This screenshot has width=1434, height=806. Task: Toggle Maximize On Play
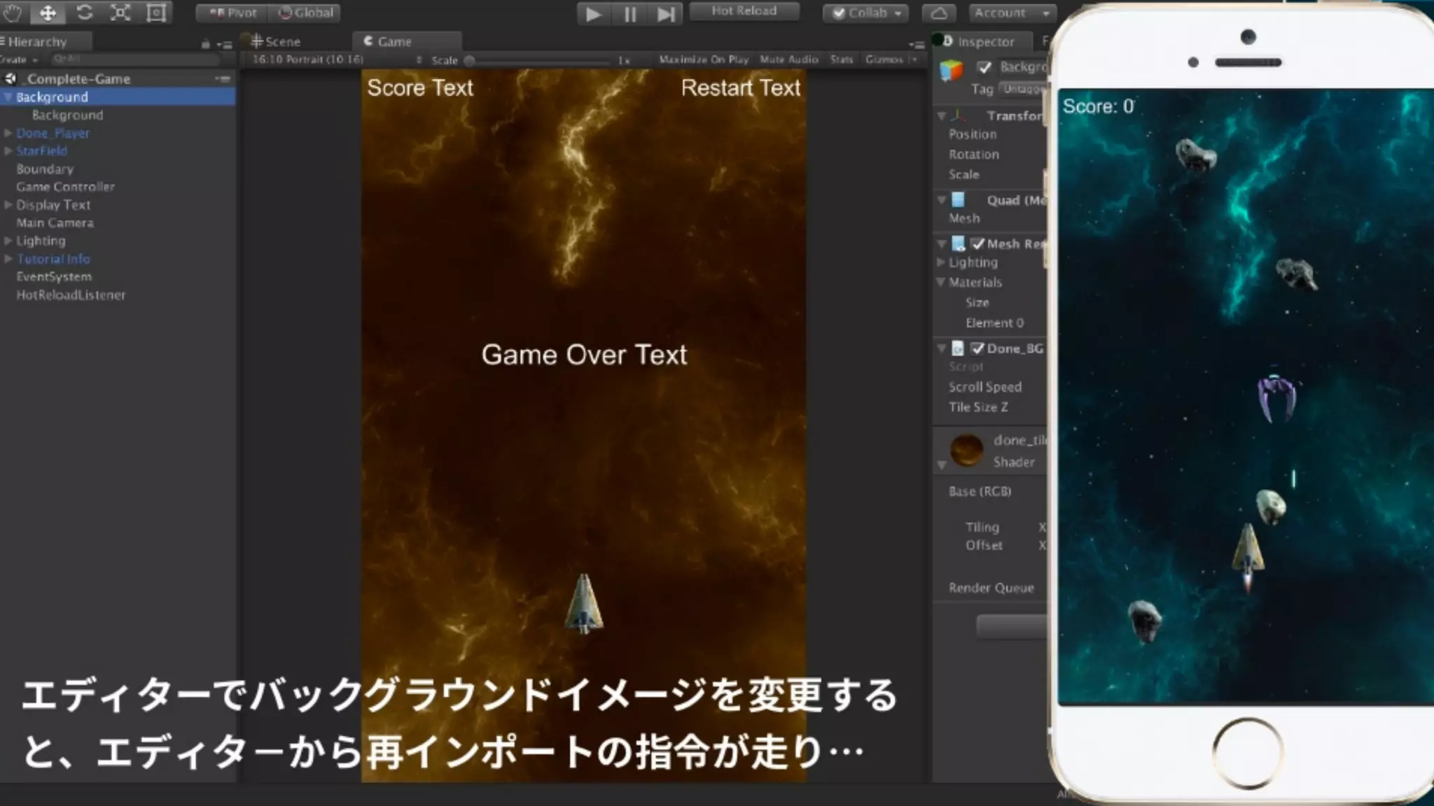tap(703, 59)
